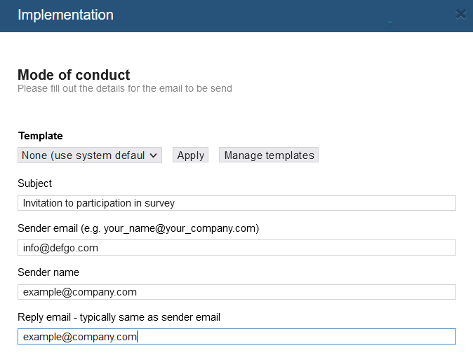The height and width of the screenshot is (355, 473).
Task: Click the Sender email example label
Action: point(138,228)
